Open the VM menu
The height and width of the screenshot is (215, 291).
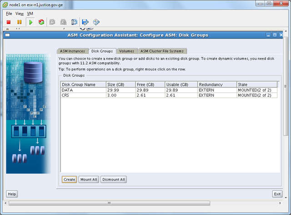30,14
